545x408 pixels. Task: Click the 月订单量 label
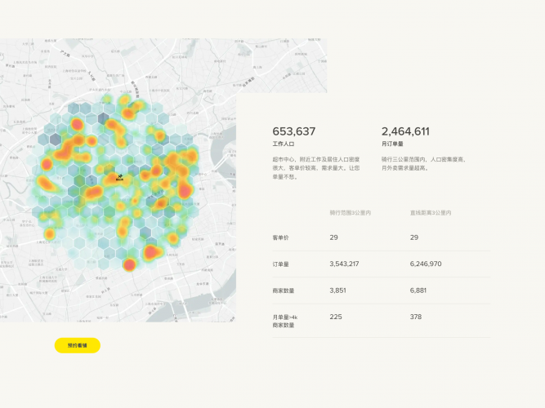(x=391, y=144)
